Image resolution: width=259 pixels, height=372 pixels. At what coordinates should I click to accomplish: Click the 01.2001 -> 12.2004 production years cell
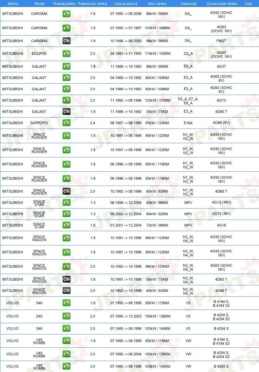[x=126, y=225]
